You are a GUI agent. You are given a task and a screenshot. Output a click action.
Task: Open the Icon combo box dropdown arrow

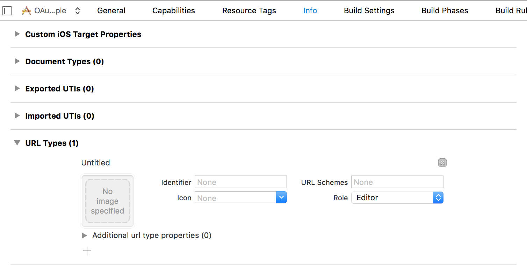tap(281, 198)
